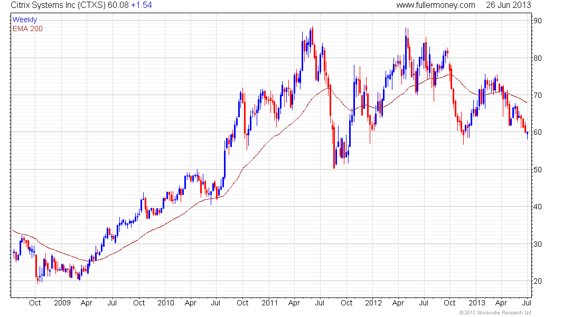The image size is (581, 317).
Task: Click the 2009 marker on time axis
Action: point(62,303)
